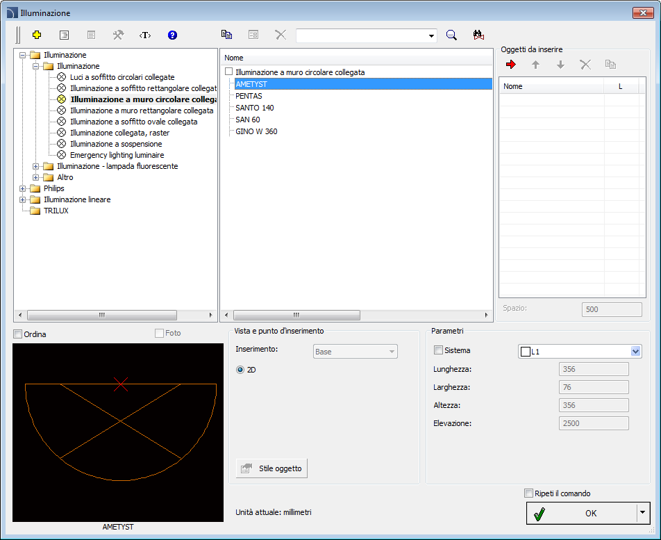The height and width of the screenshot is (540, 661).
Task: Click the Larghezza value field
Action: tap(594, 387)
